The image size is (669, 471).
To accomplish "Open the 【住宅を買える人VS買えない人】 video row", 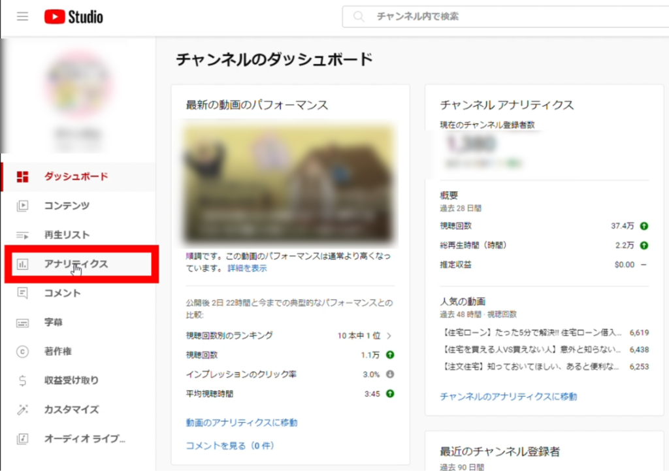I will (x=544, y=350).
